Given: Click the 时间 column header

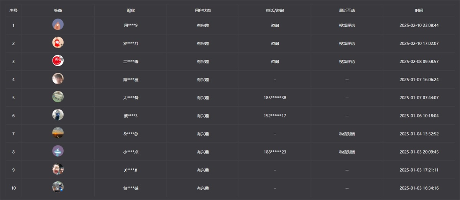Looking at the screenshot, I should 419,10.
